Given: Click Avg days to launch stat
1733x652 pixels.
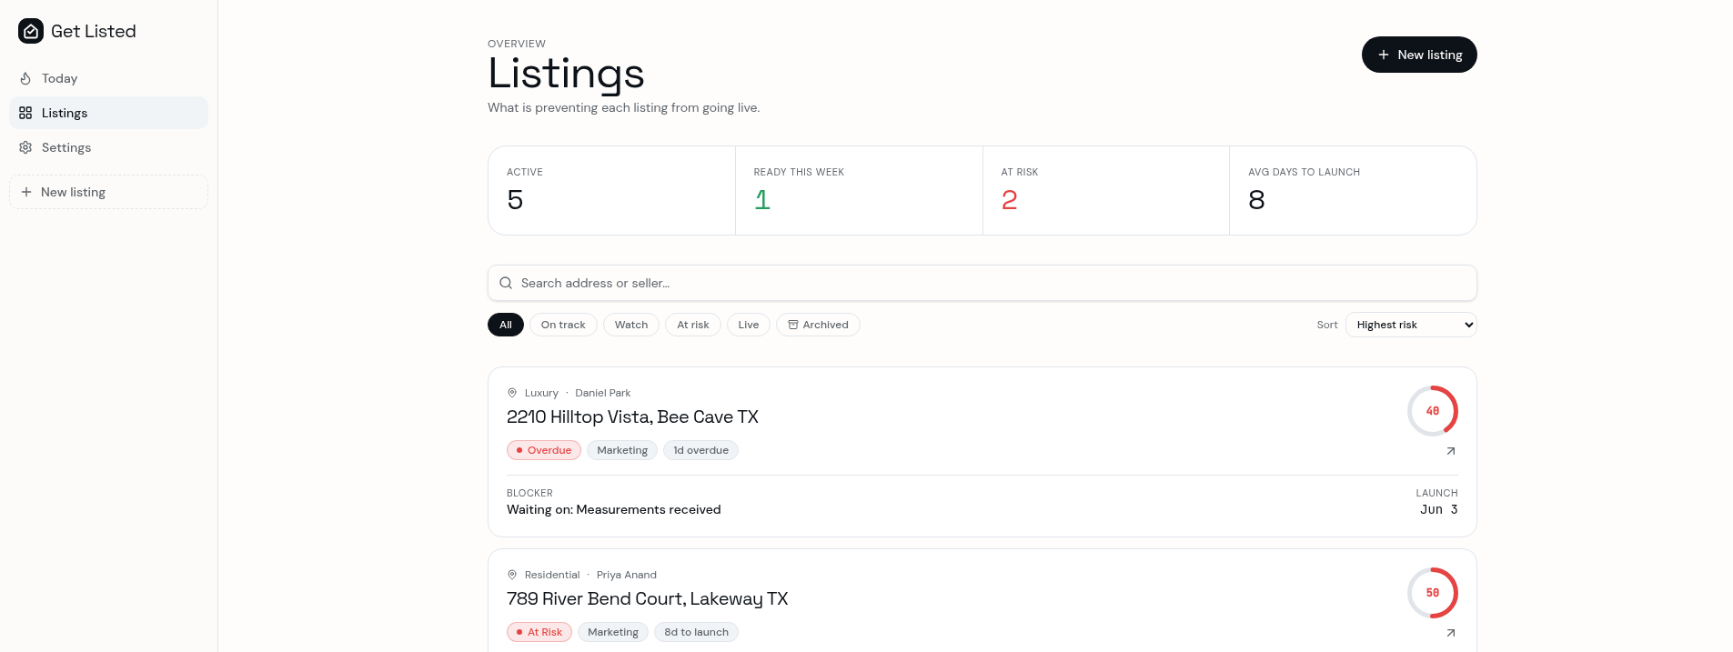Looking at the screenshot, I should 1353,191.
